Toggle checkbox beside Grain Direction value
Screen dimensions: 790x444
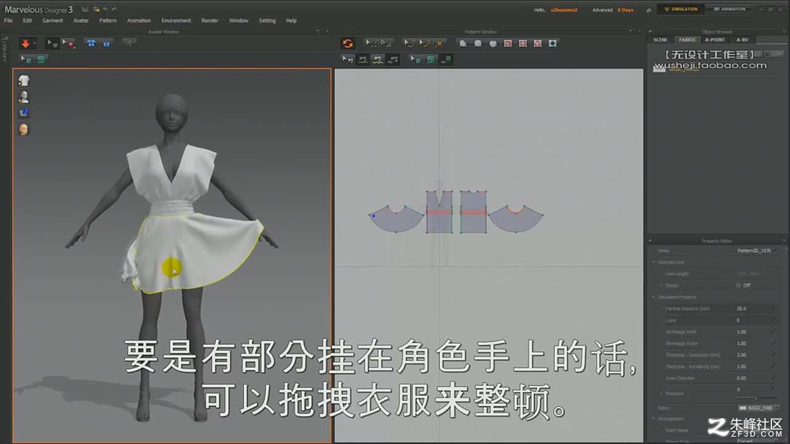[x=774, y=378]
